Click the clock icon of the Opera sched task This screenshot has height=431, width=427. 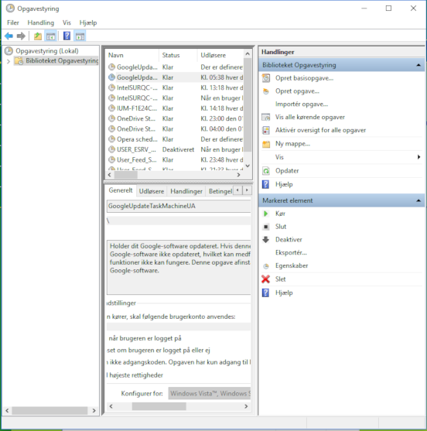[x=111, y=139]
